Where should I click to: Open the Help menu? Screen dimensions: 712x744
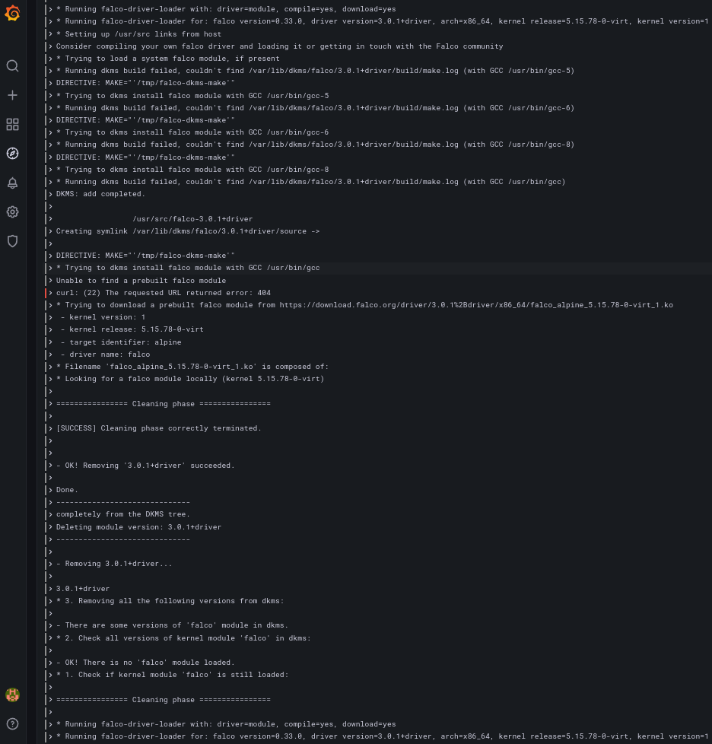coord(12,723)
